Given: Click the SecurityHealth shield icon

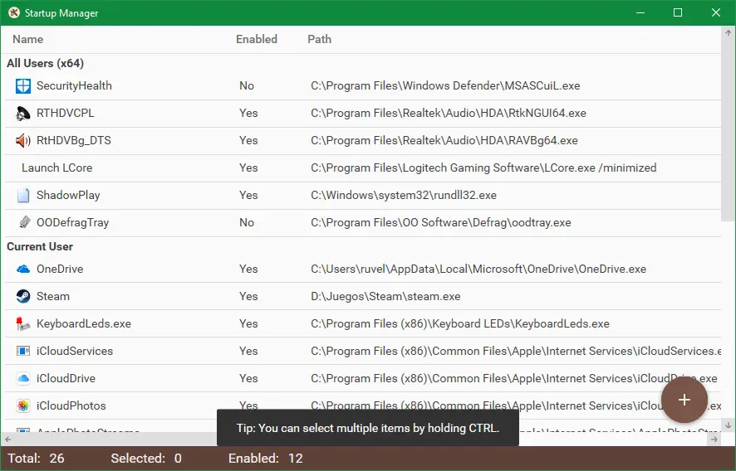Looking at the screenshot, I should (x=23, y=85).
